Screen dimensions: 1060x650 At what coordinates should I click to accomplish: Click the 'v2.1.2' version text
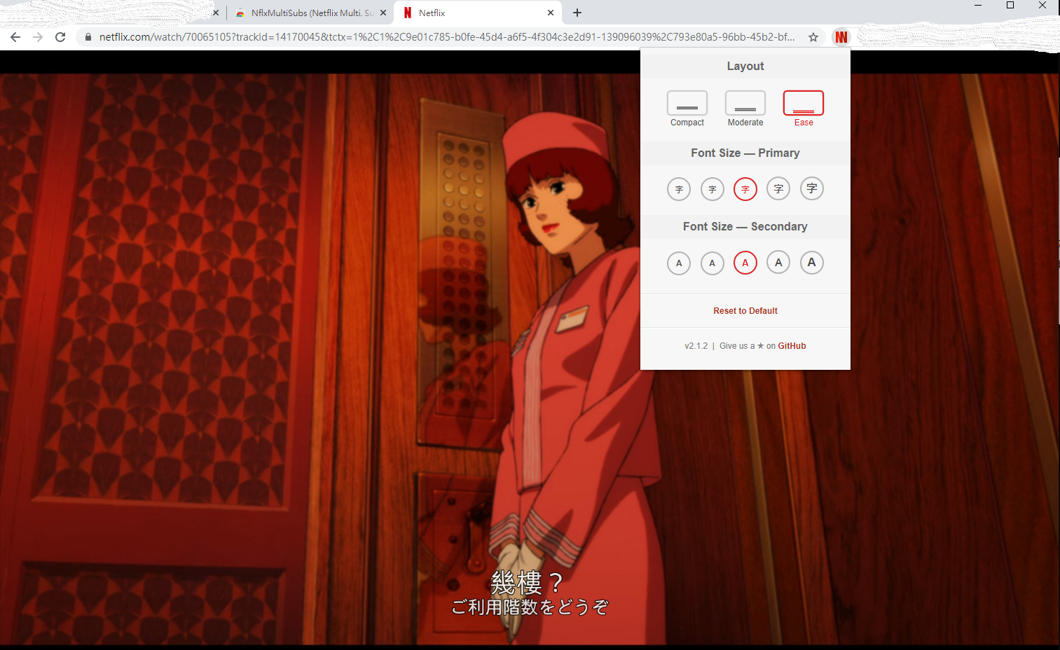(x=696, y=346)
